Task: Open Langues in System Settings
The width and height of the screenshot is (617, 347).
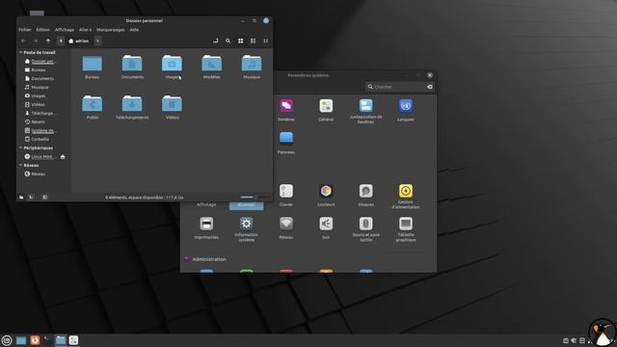Action: click(x=406, y=110)
